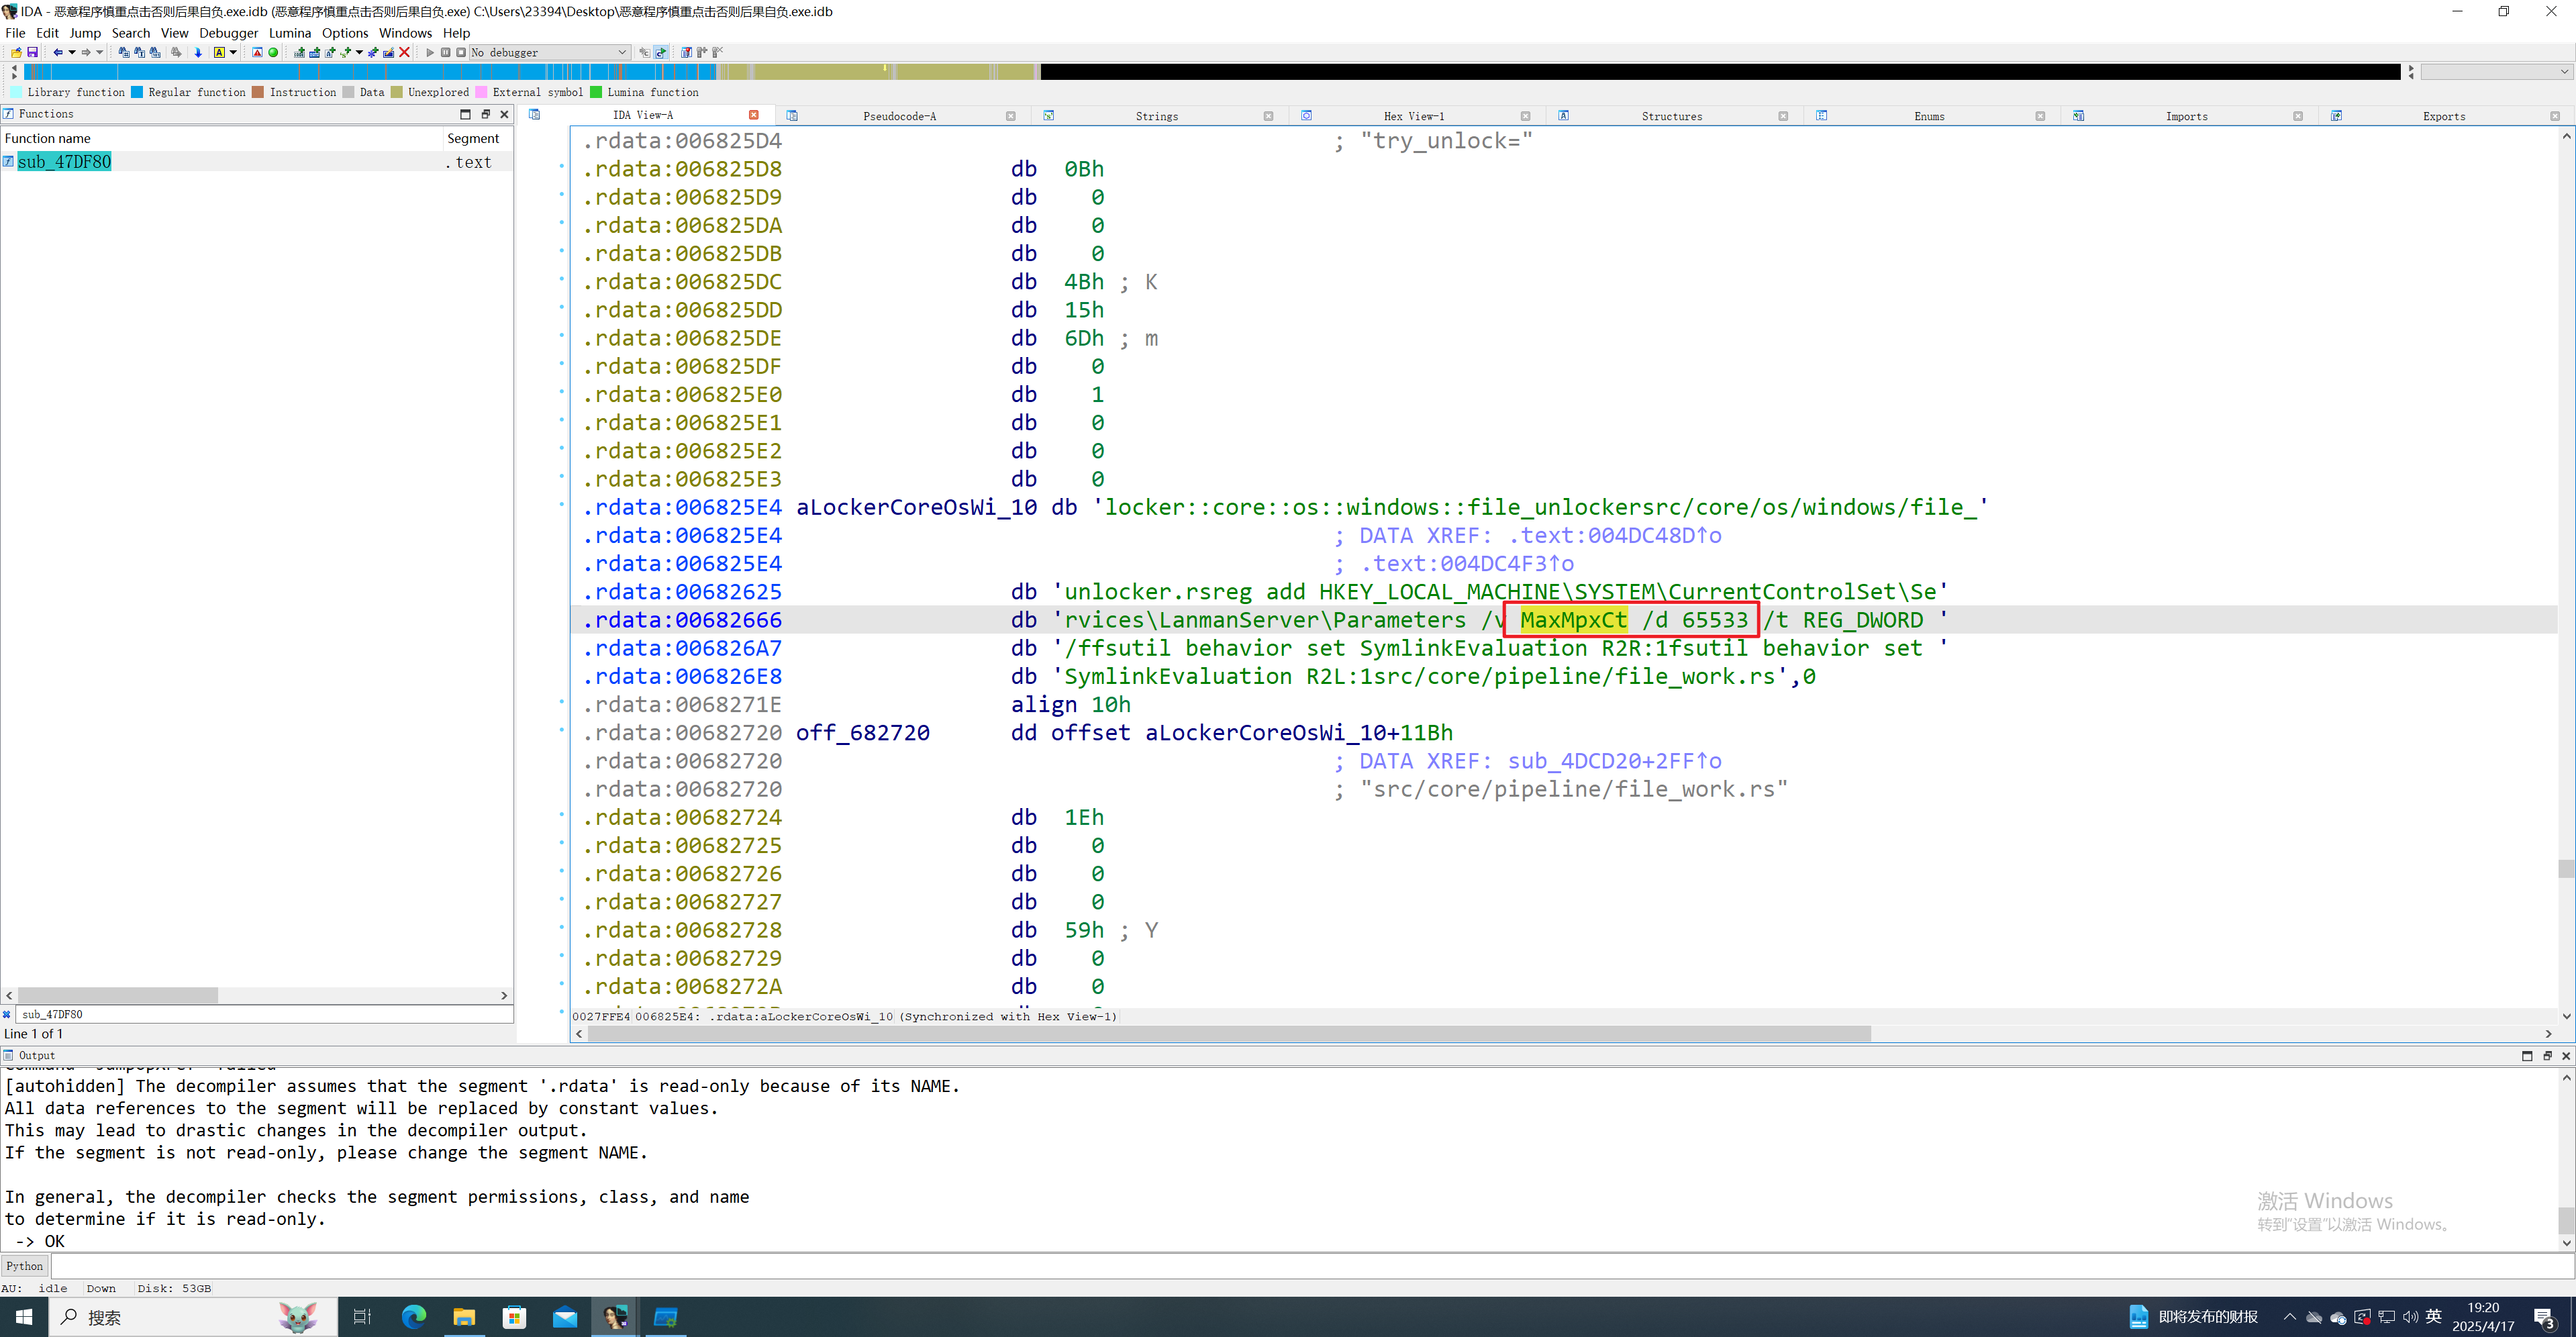Click the green circle toolbar icon

tap(273, 52)
